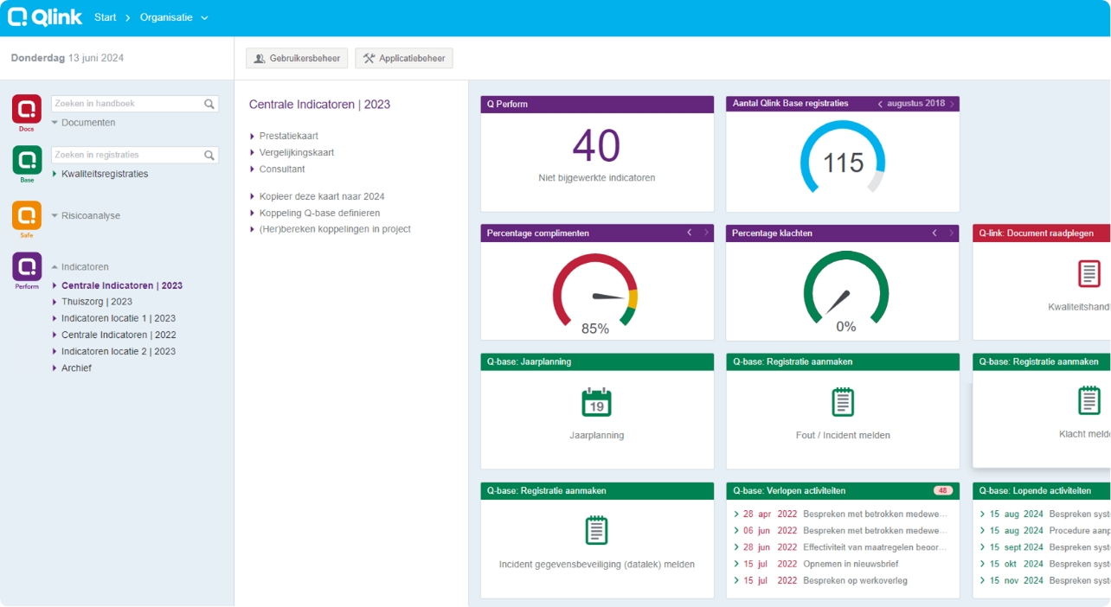Open Vergelijkingskaart link
1111x607 pixels.
[296, 152]
